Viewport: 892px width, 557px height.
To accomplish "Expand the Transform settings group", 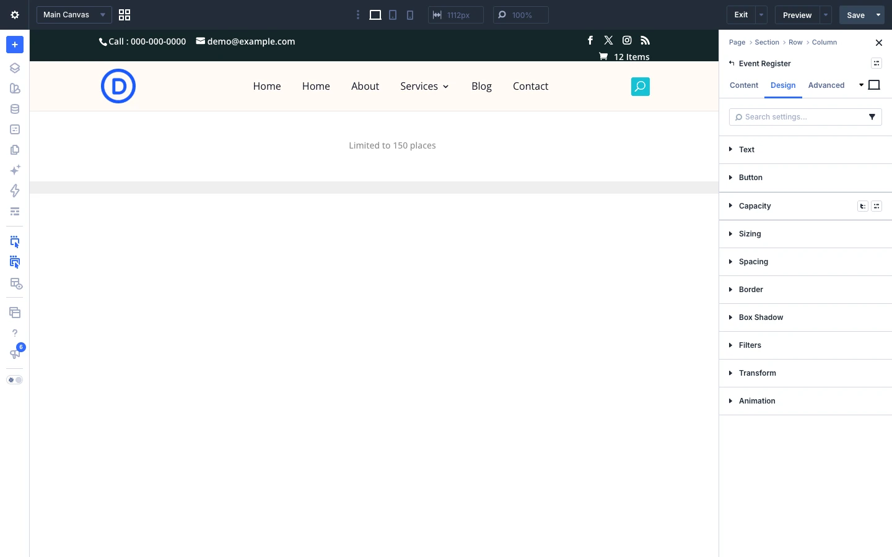I will (805, 373).
